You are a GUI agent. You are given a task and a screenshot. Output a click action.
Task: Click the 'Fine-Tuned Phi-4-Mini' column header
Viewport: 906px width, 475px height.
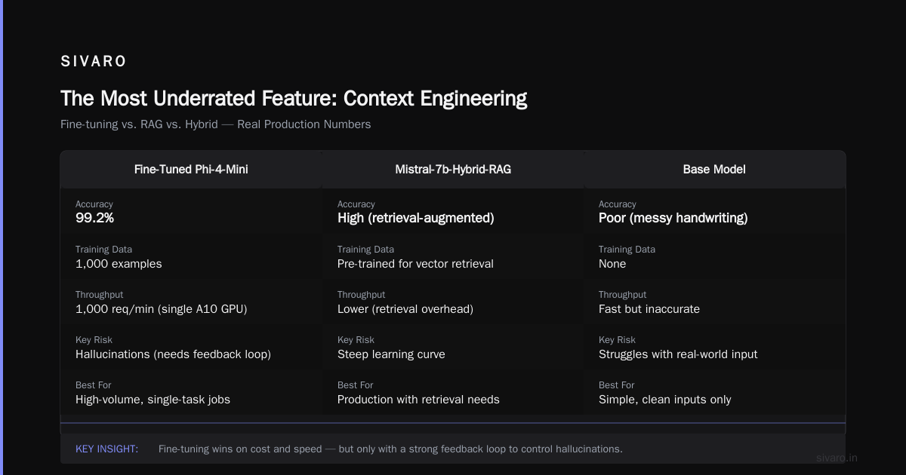(191, 170)
